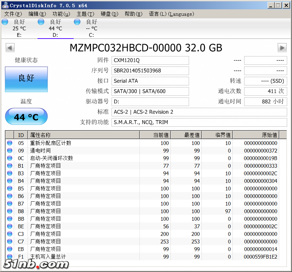
Task: Click the 44 °C temperature button
Action: pos(26,116)
